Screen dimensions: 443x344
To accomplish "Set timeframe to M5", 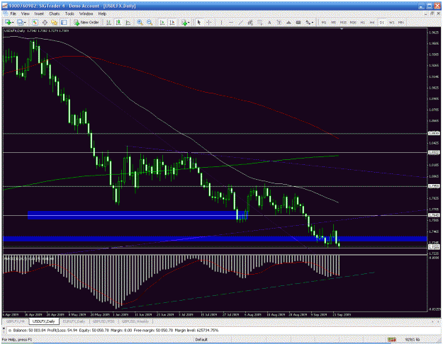I will [x=333, y=22].
